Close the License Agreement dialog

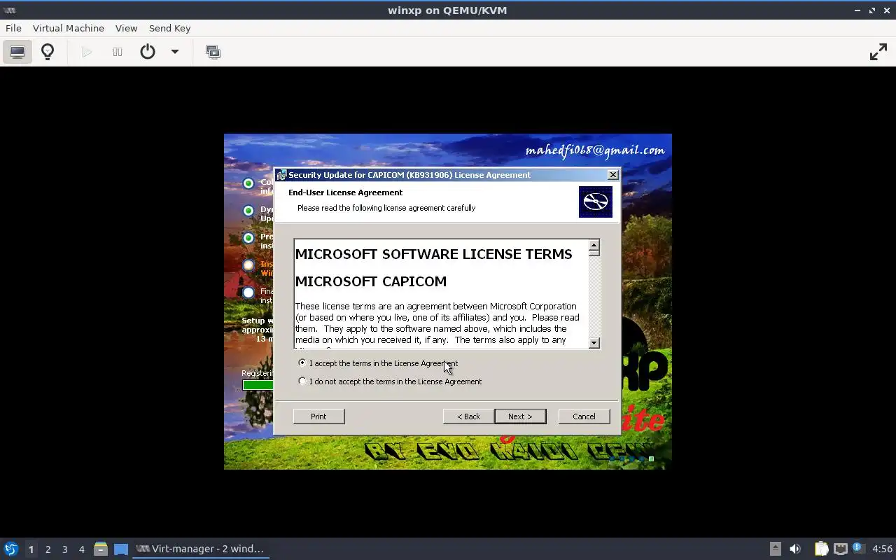click(613, 175)
